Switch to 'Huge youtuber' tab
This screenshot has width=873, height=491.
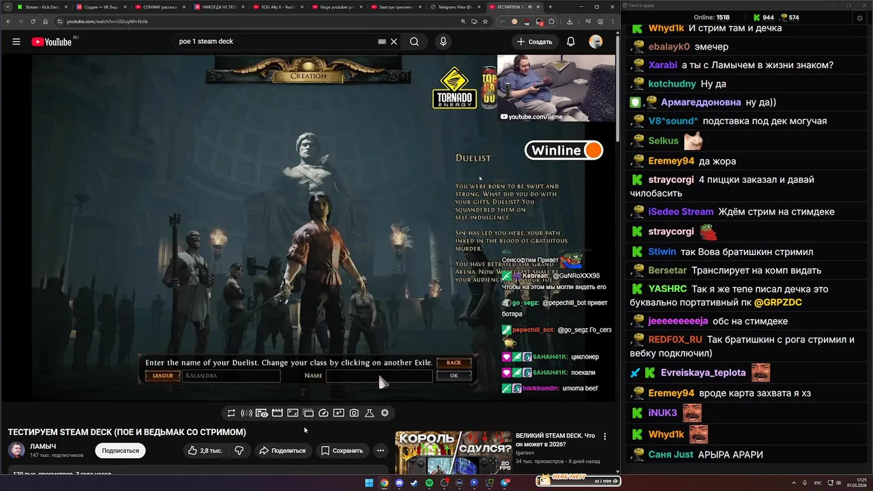336,7
